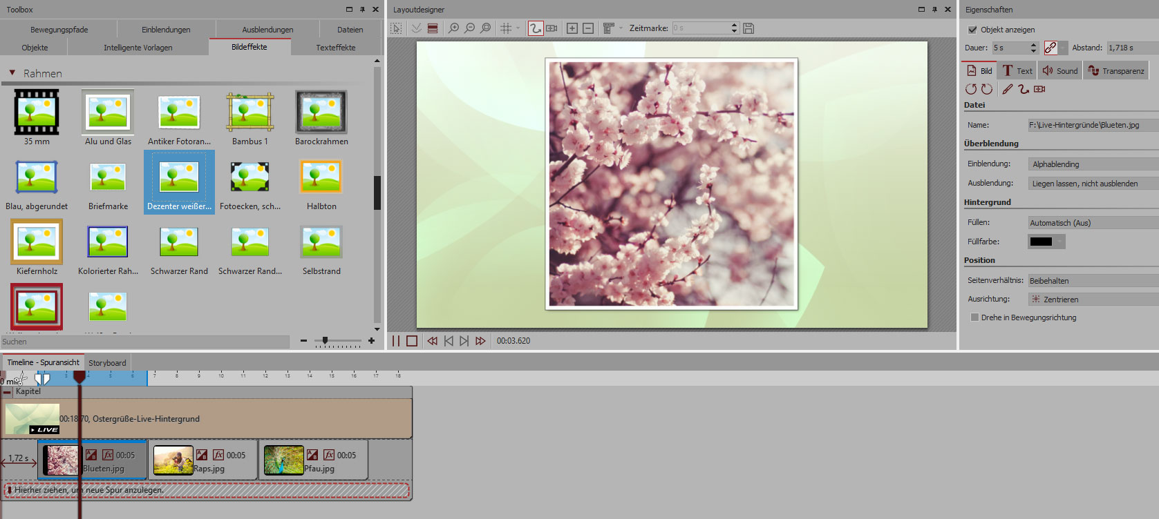The image size is (1159, 519).
Task: Switch to the Storyboard tab
Action: 107,363
